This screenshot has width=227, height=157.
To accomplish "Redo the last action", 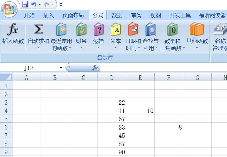I will pos(47,5).
